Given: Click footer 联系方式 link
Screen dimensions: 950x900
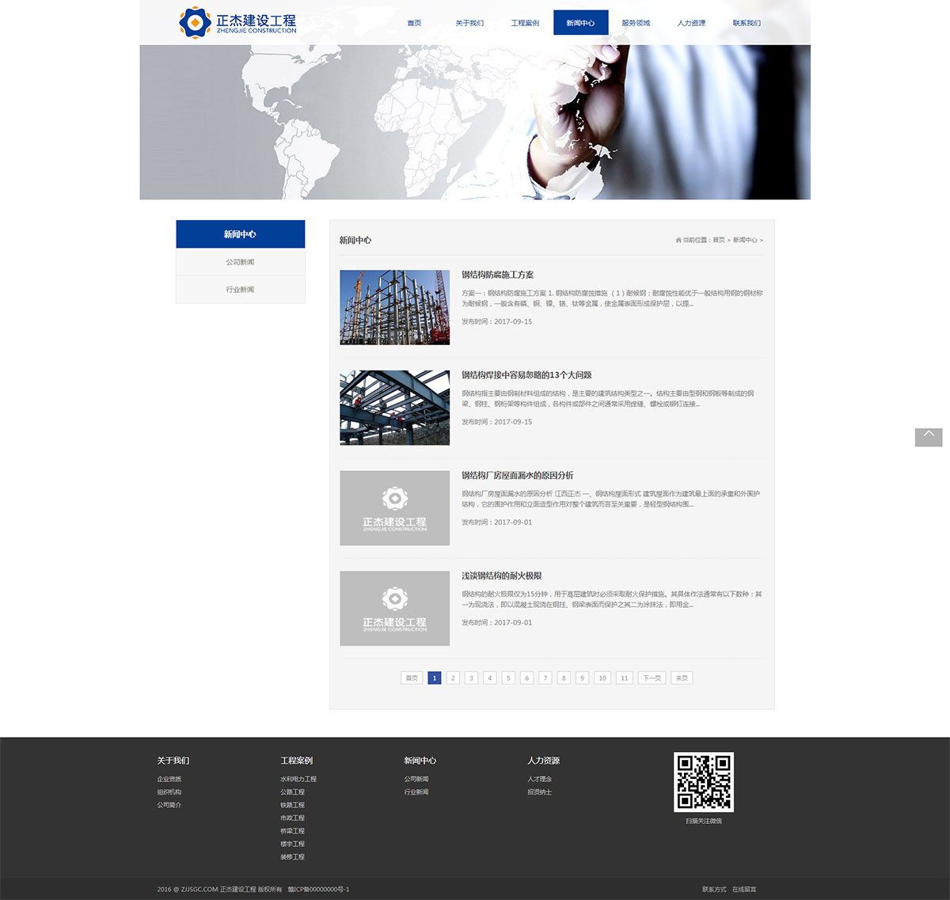Looking at the screenshot, I should (714, 890).
